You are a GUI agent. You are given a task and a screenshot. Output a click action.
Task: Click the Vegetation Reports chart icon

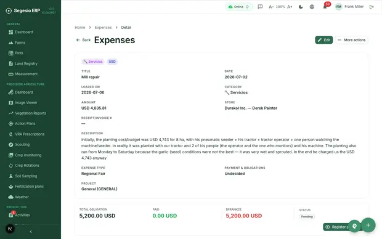click(x=10, y=113)
